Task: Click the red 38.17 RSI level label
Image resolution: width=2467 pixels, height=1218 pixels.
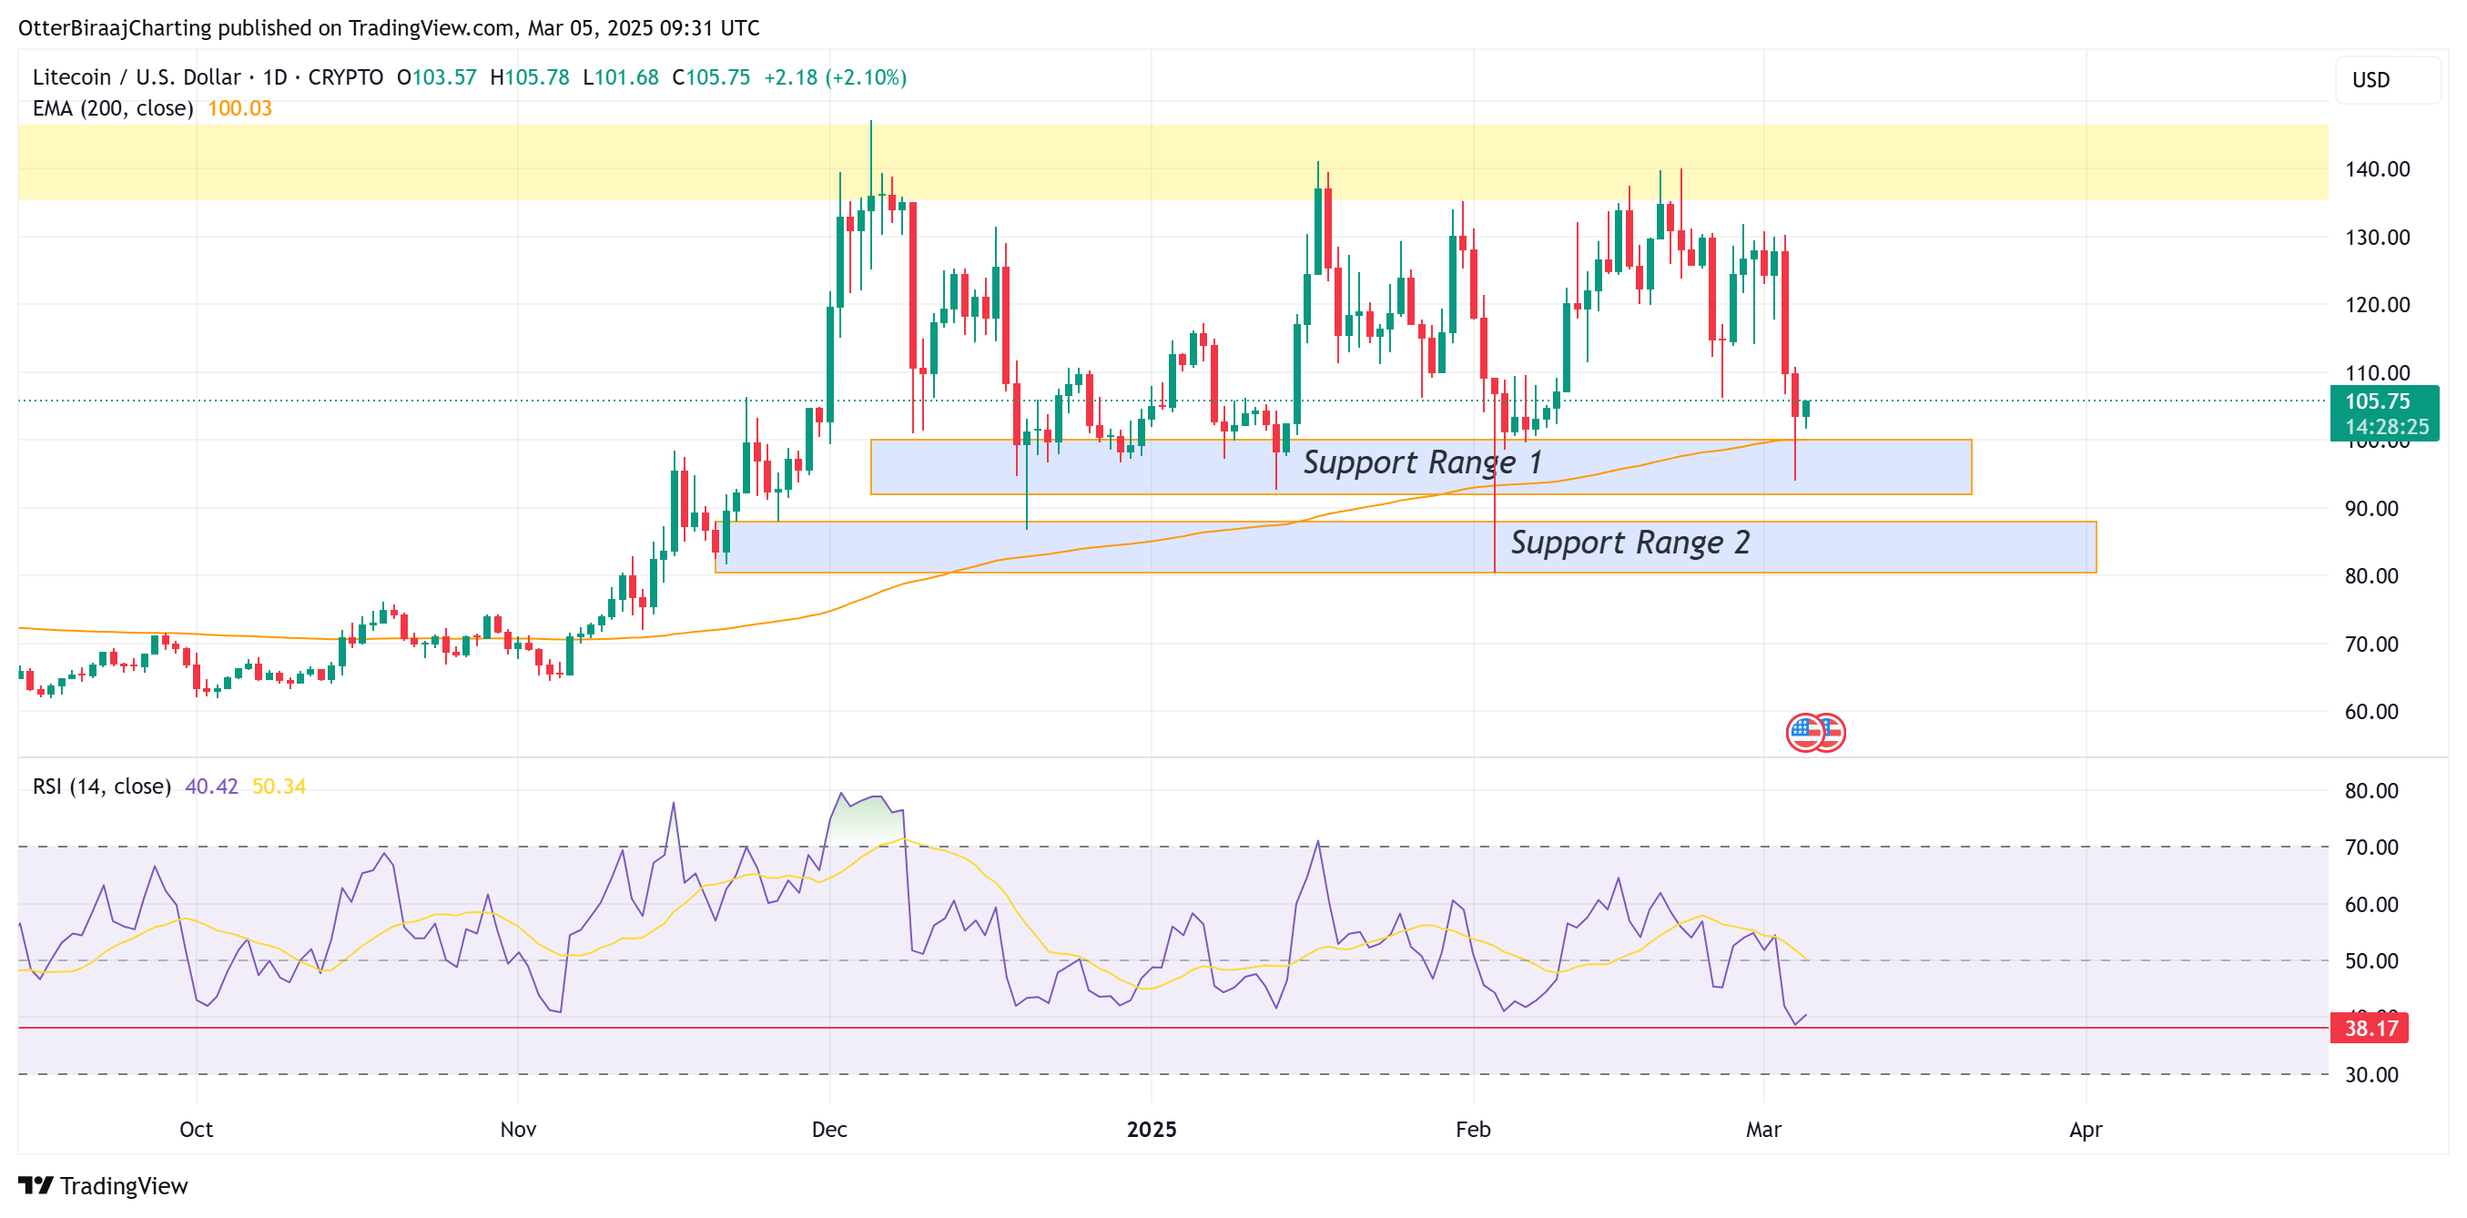Action: point(2371,1029)
